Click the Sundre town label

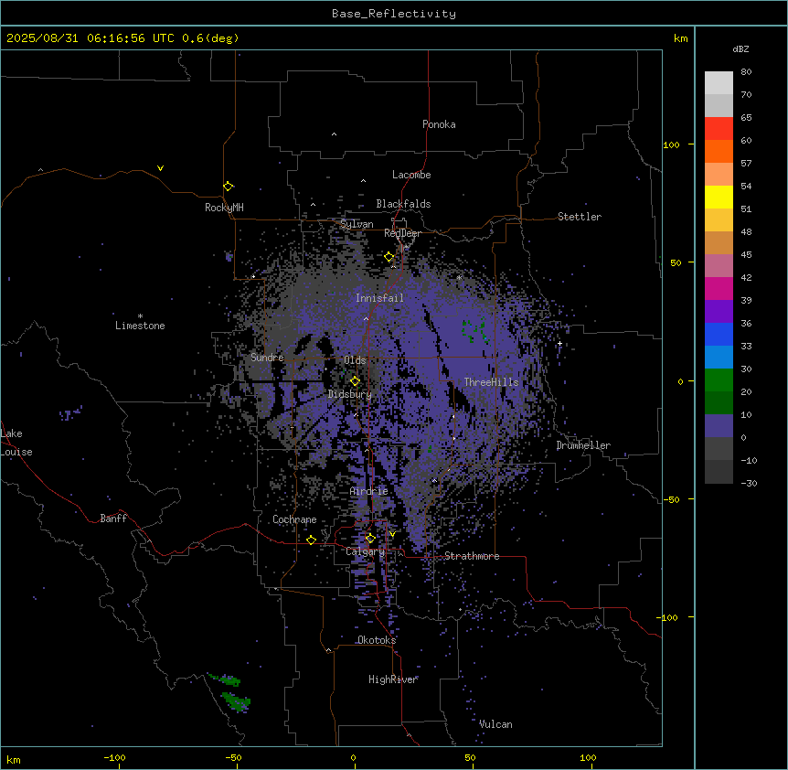(267, 358)
